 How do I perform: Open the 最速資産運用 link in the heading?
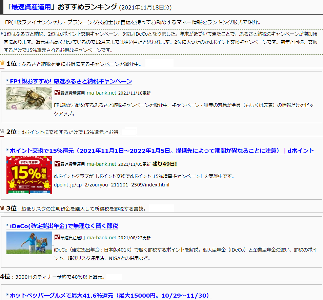point(31,7)
